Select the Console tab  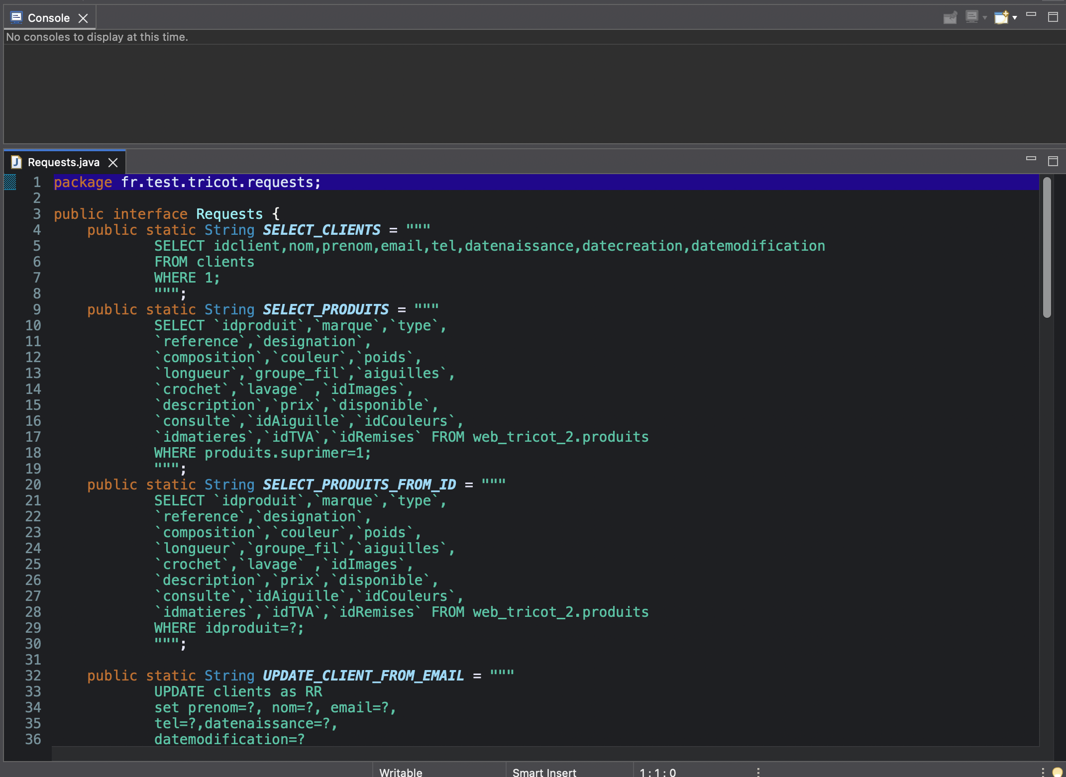[x=48, y=18]
